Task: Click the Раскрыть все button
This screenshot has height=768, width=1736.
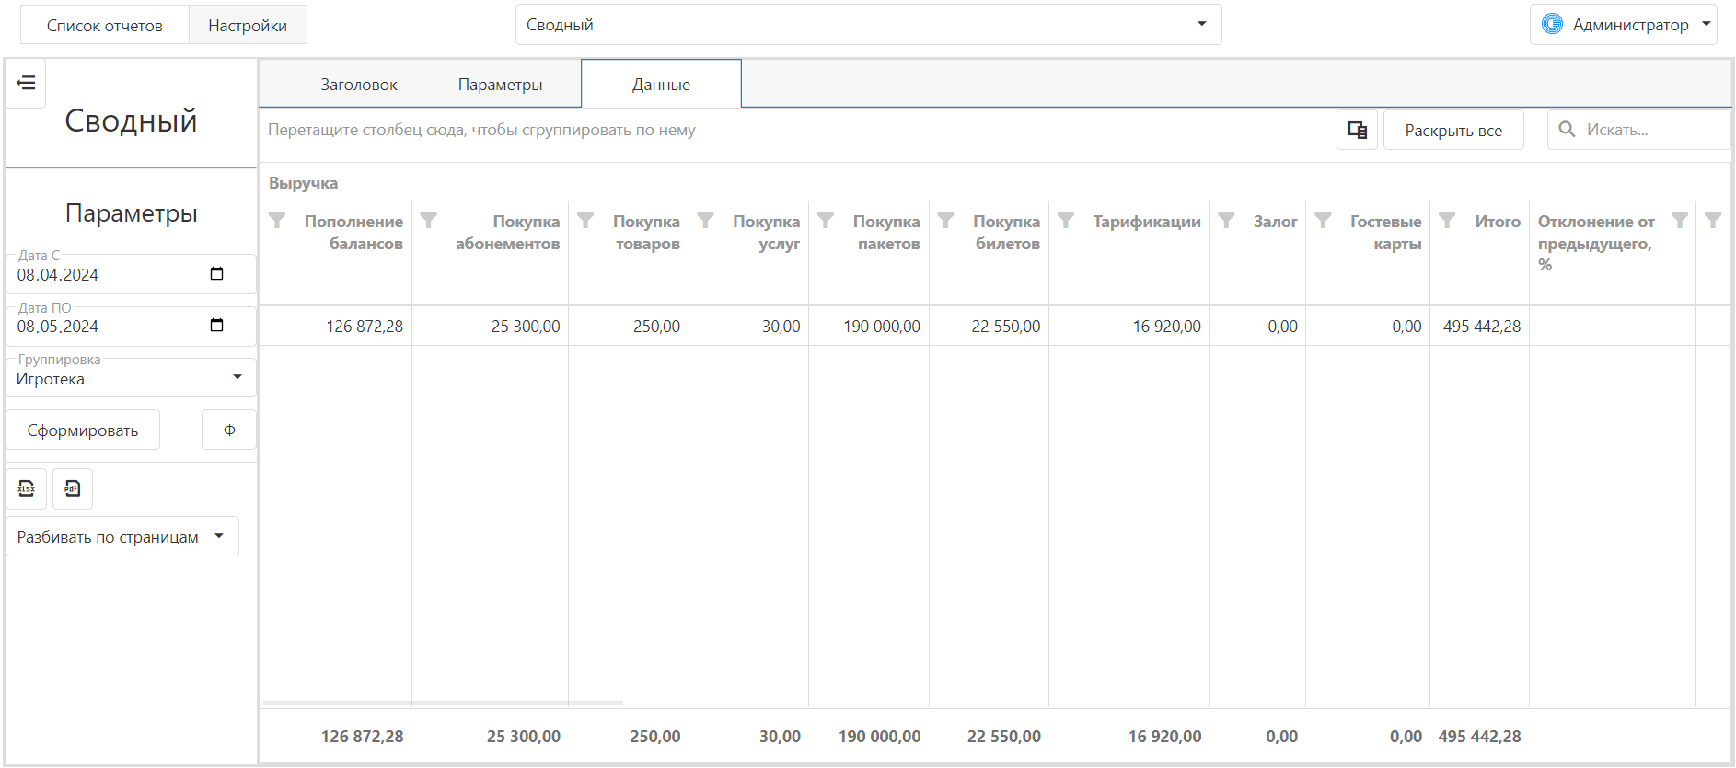Action: click(x=1453, y=130)
